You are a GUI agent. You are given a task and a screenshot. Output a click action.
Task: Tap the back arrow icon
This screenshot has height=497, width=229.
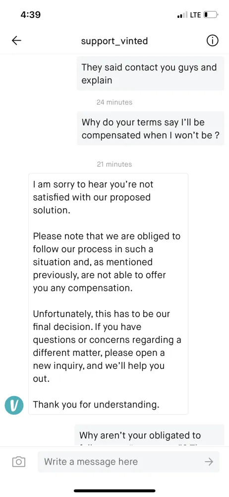pyautogui.click(x=16, y=41)
